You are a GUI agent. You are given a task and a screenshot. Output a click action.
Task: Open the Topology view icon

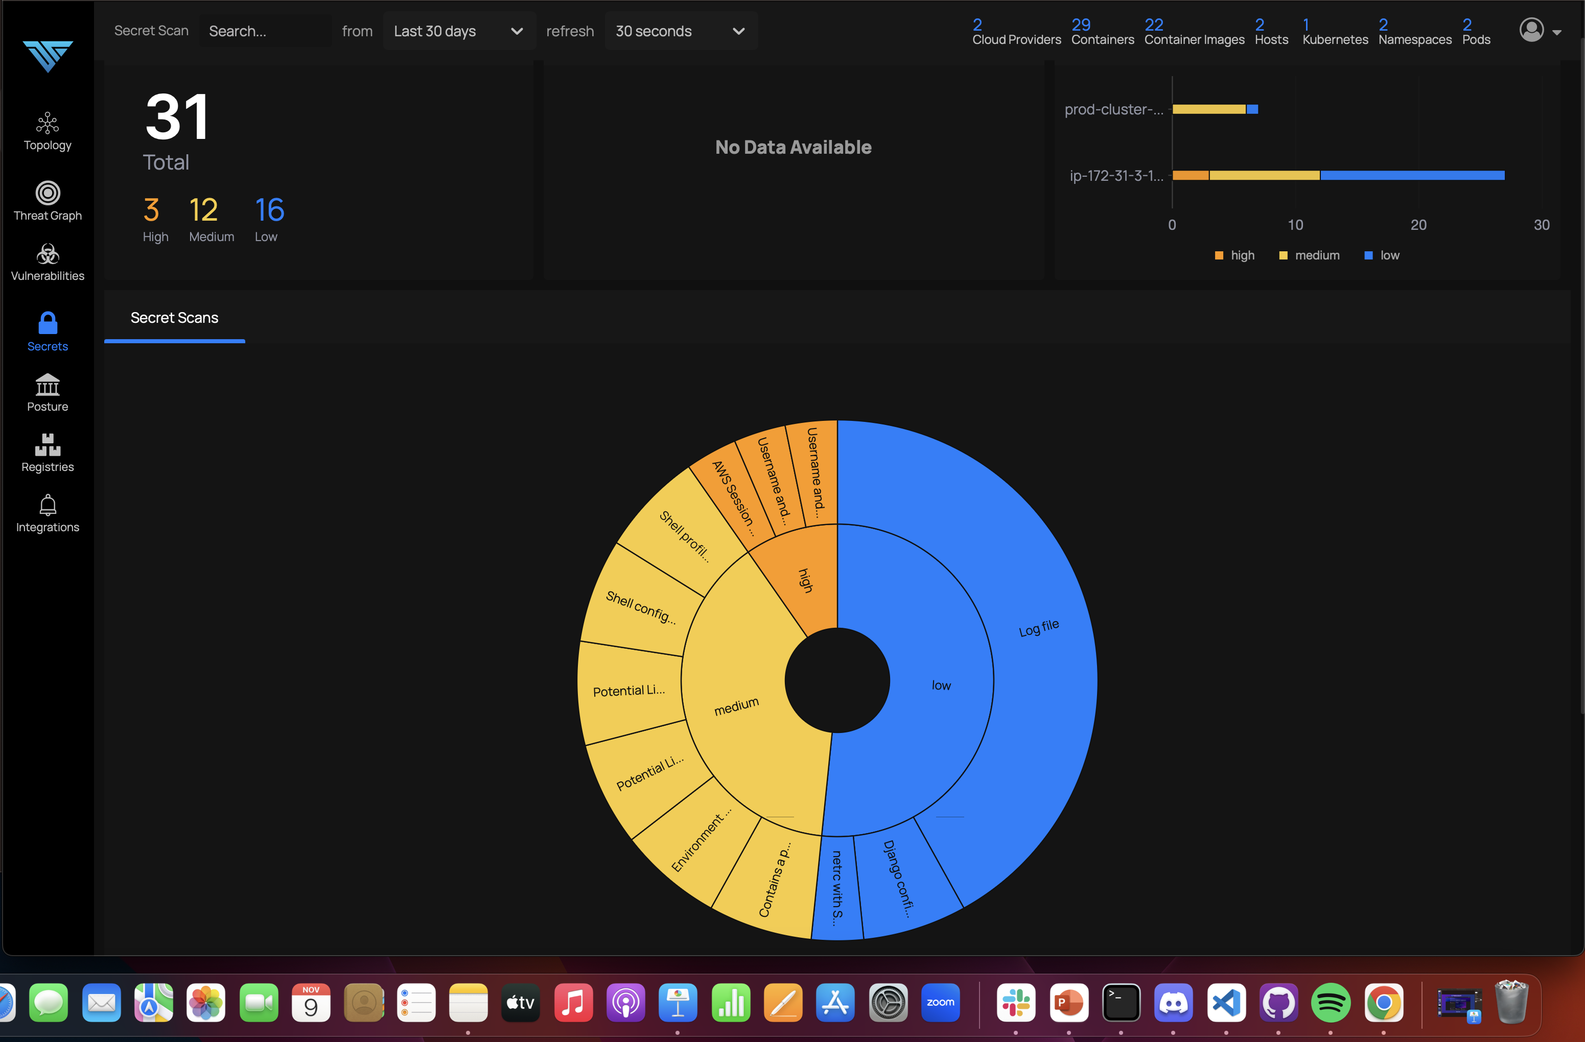click(48, 124)
